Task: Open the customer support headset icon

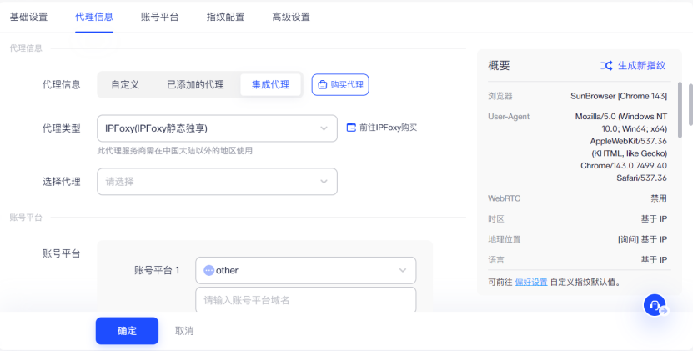Action: pyautogui.click(x=655, y=305)
